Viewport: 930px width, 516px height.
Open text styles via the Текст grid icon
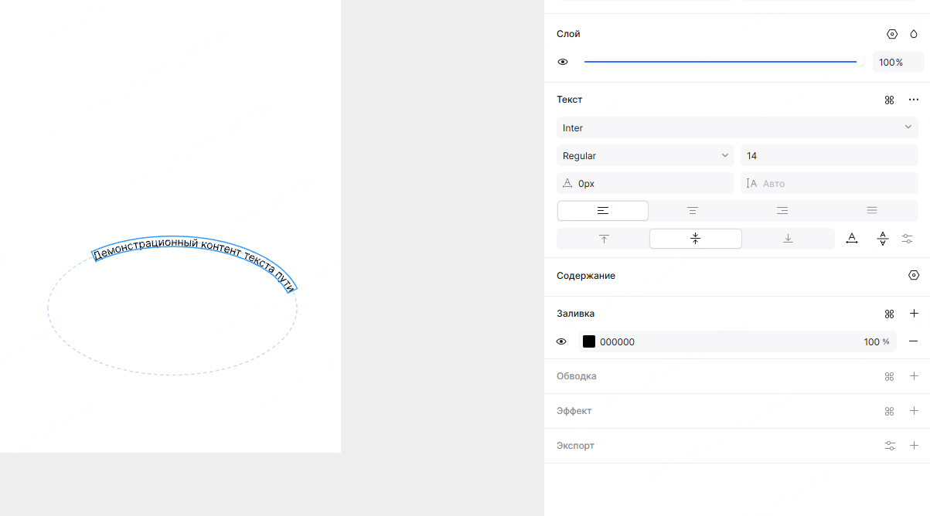[889, 100]
